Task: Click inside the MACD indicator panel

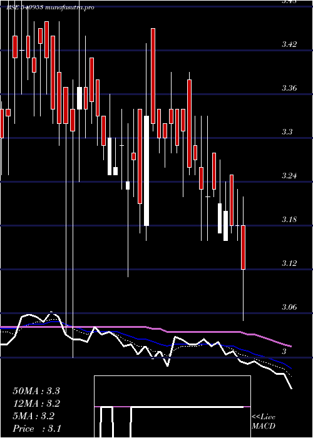Action: 172,407
